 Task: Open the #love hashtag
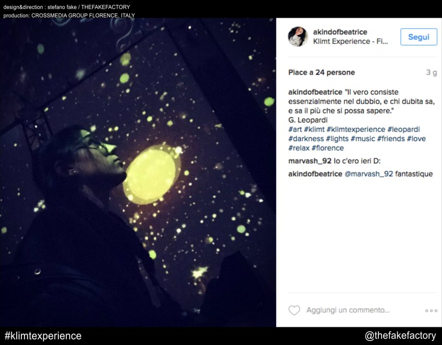point(416,139)
